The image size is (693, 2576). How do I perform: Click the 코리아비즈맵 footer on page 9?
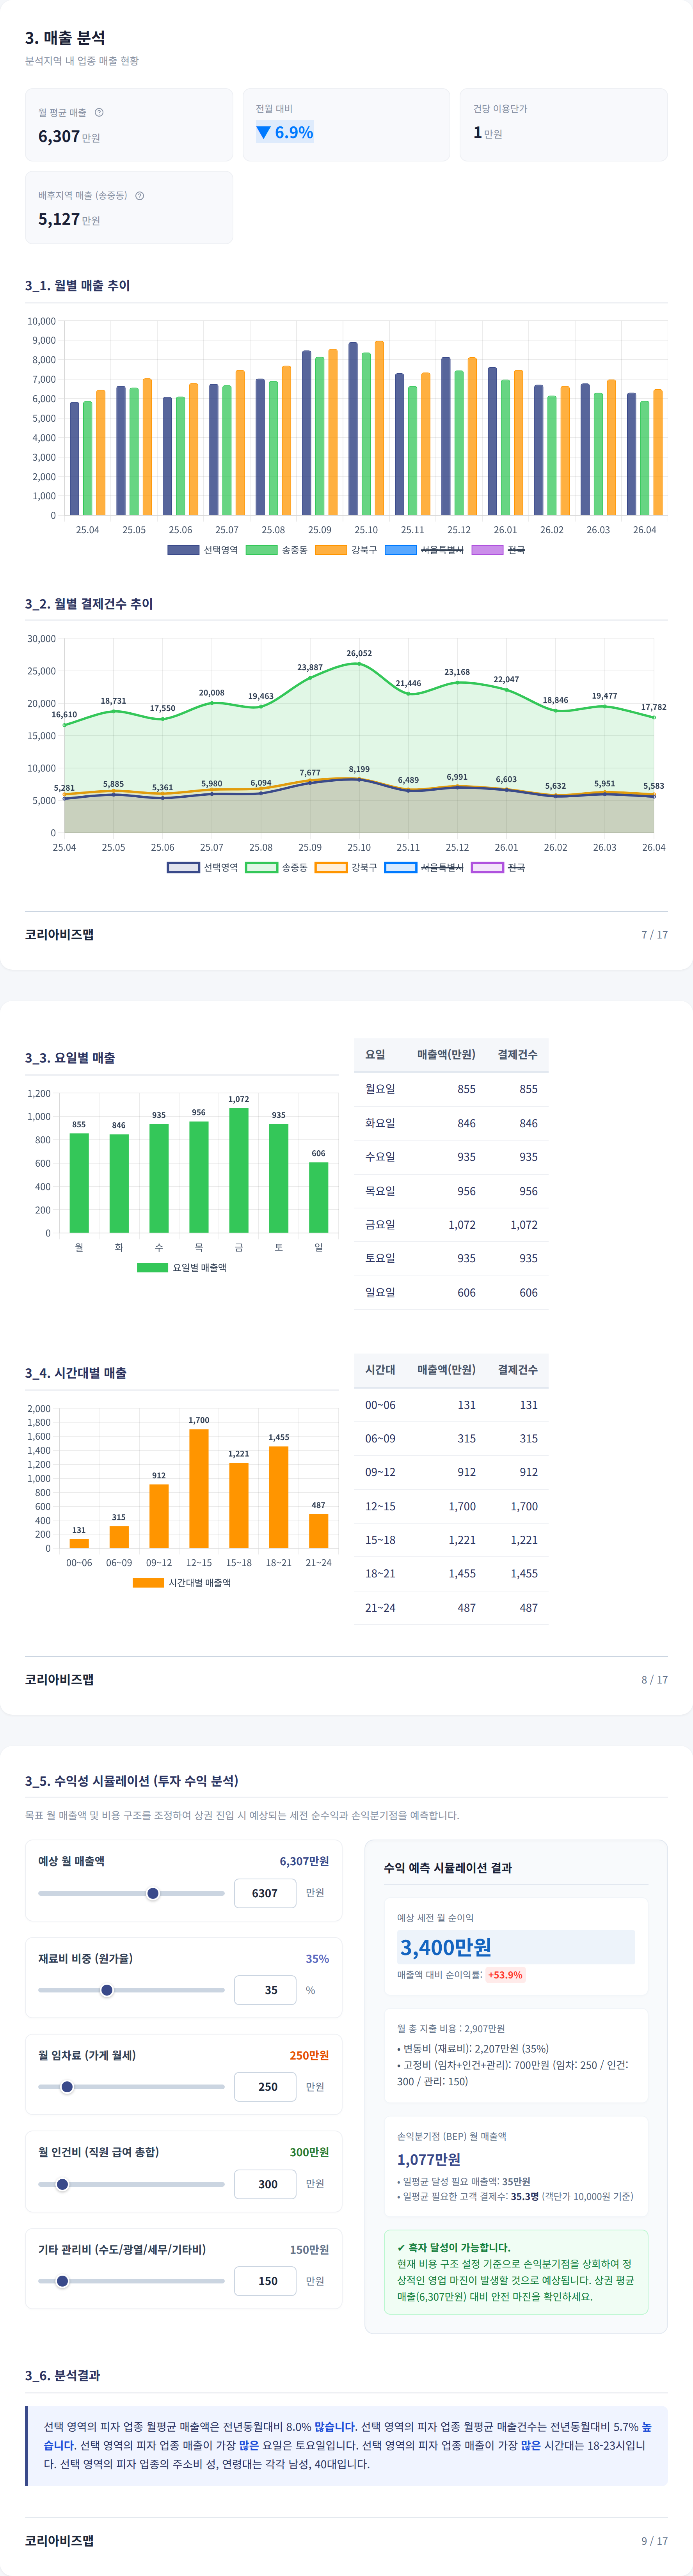click(59, 2540)
